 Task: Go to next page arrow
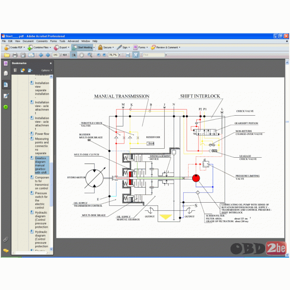tap(48, 55)
